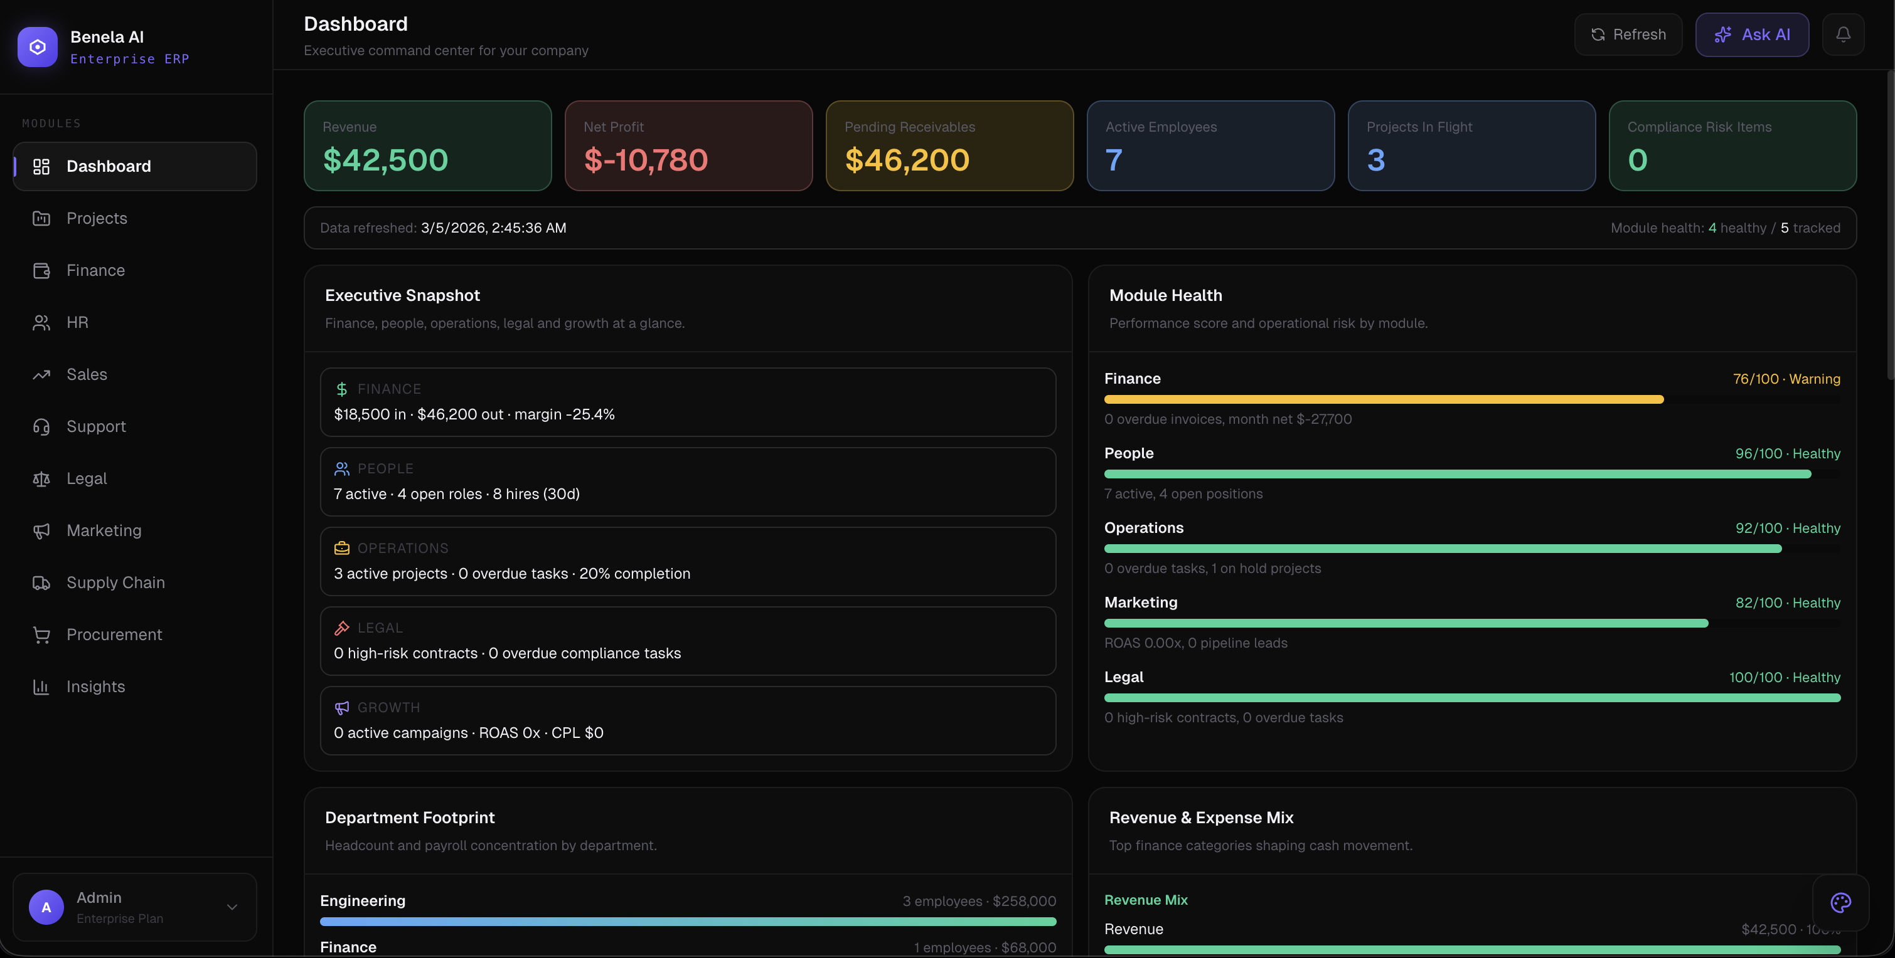Click the Benela AI logo icon
This screenshot has width=1895, height=958.
coord(38,47)
